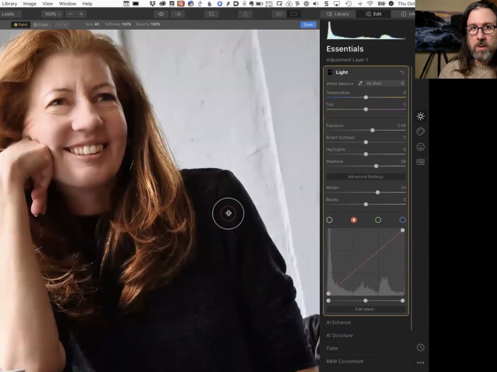The image size is (497, 372).
Task: Open the Creative tools palette icon
Action: (420, 132)
